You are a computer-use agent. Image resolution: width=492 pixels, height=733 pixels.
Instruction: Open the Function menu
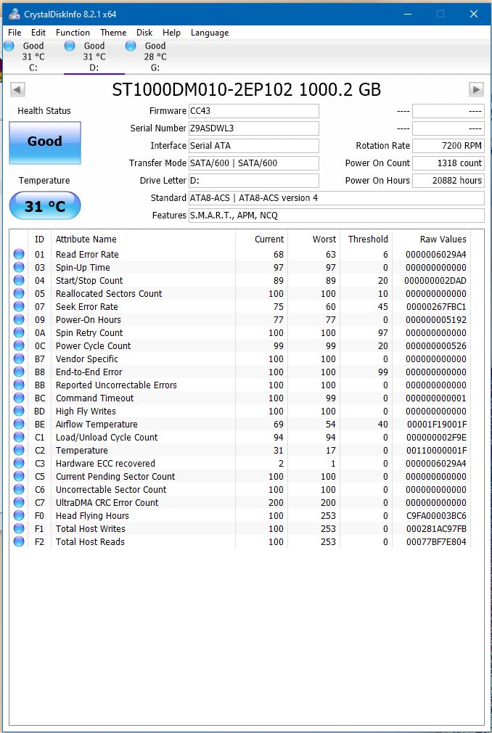pyautogui.click(x=73, y=33)
